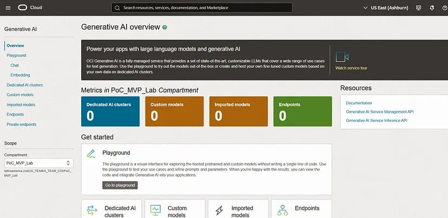Click the Watch service tour link
Screen dimensions: 448x218
coord(351,68)
